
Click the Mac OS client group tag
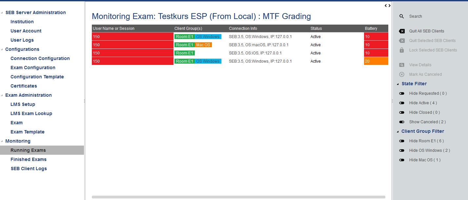203,45
